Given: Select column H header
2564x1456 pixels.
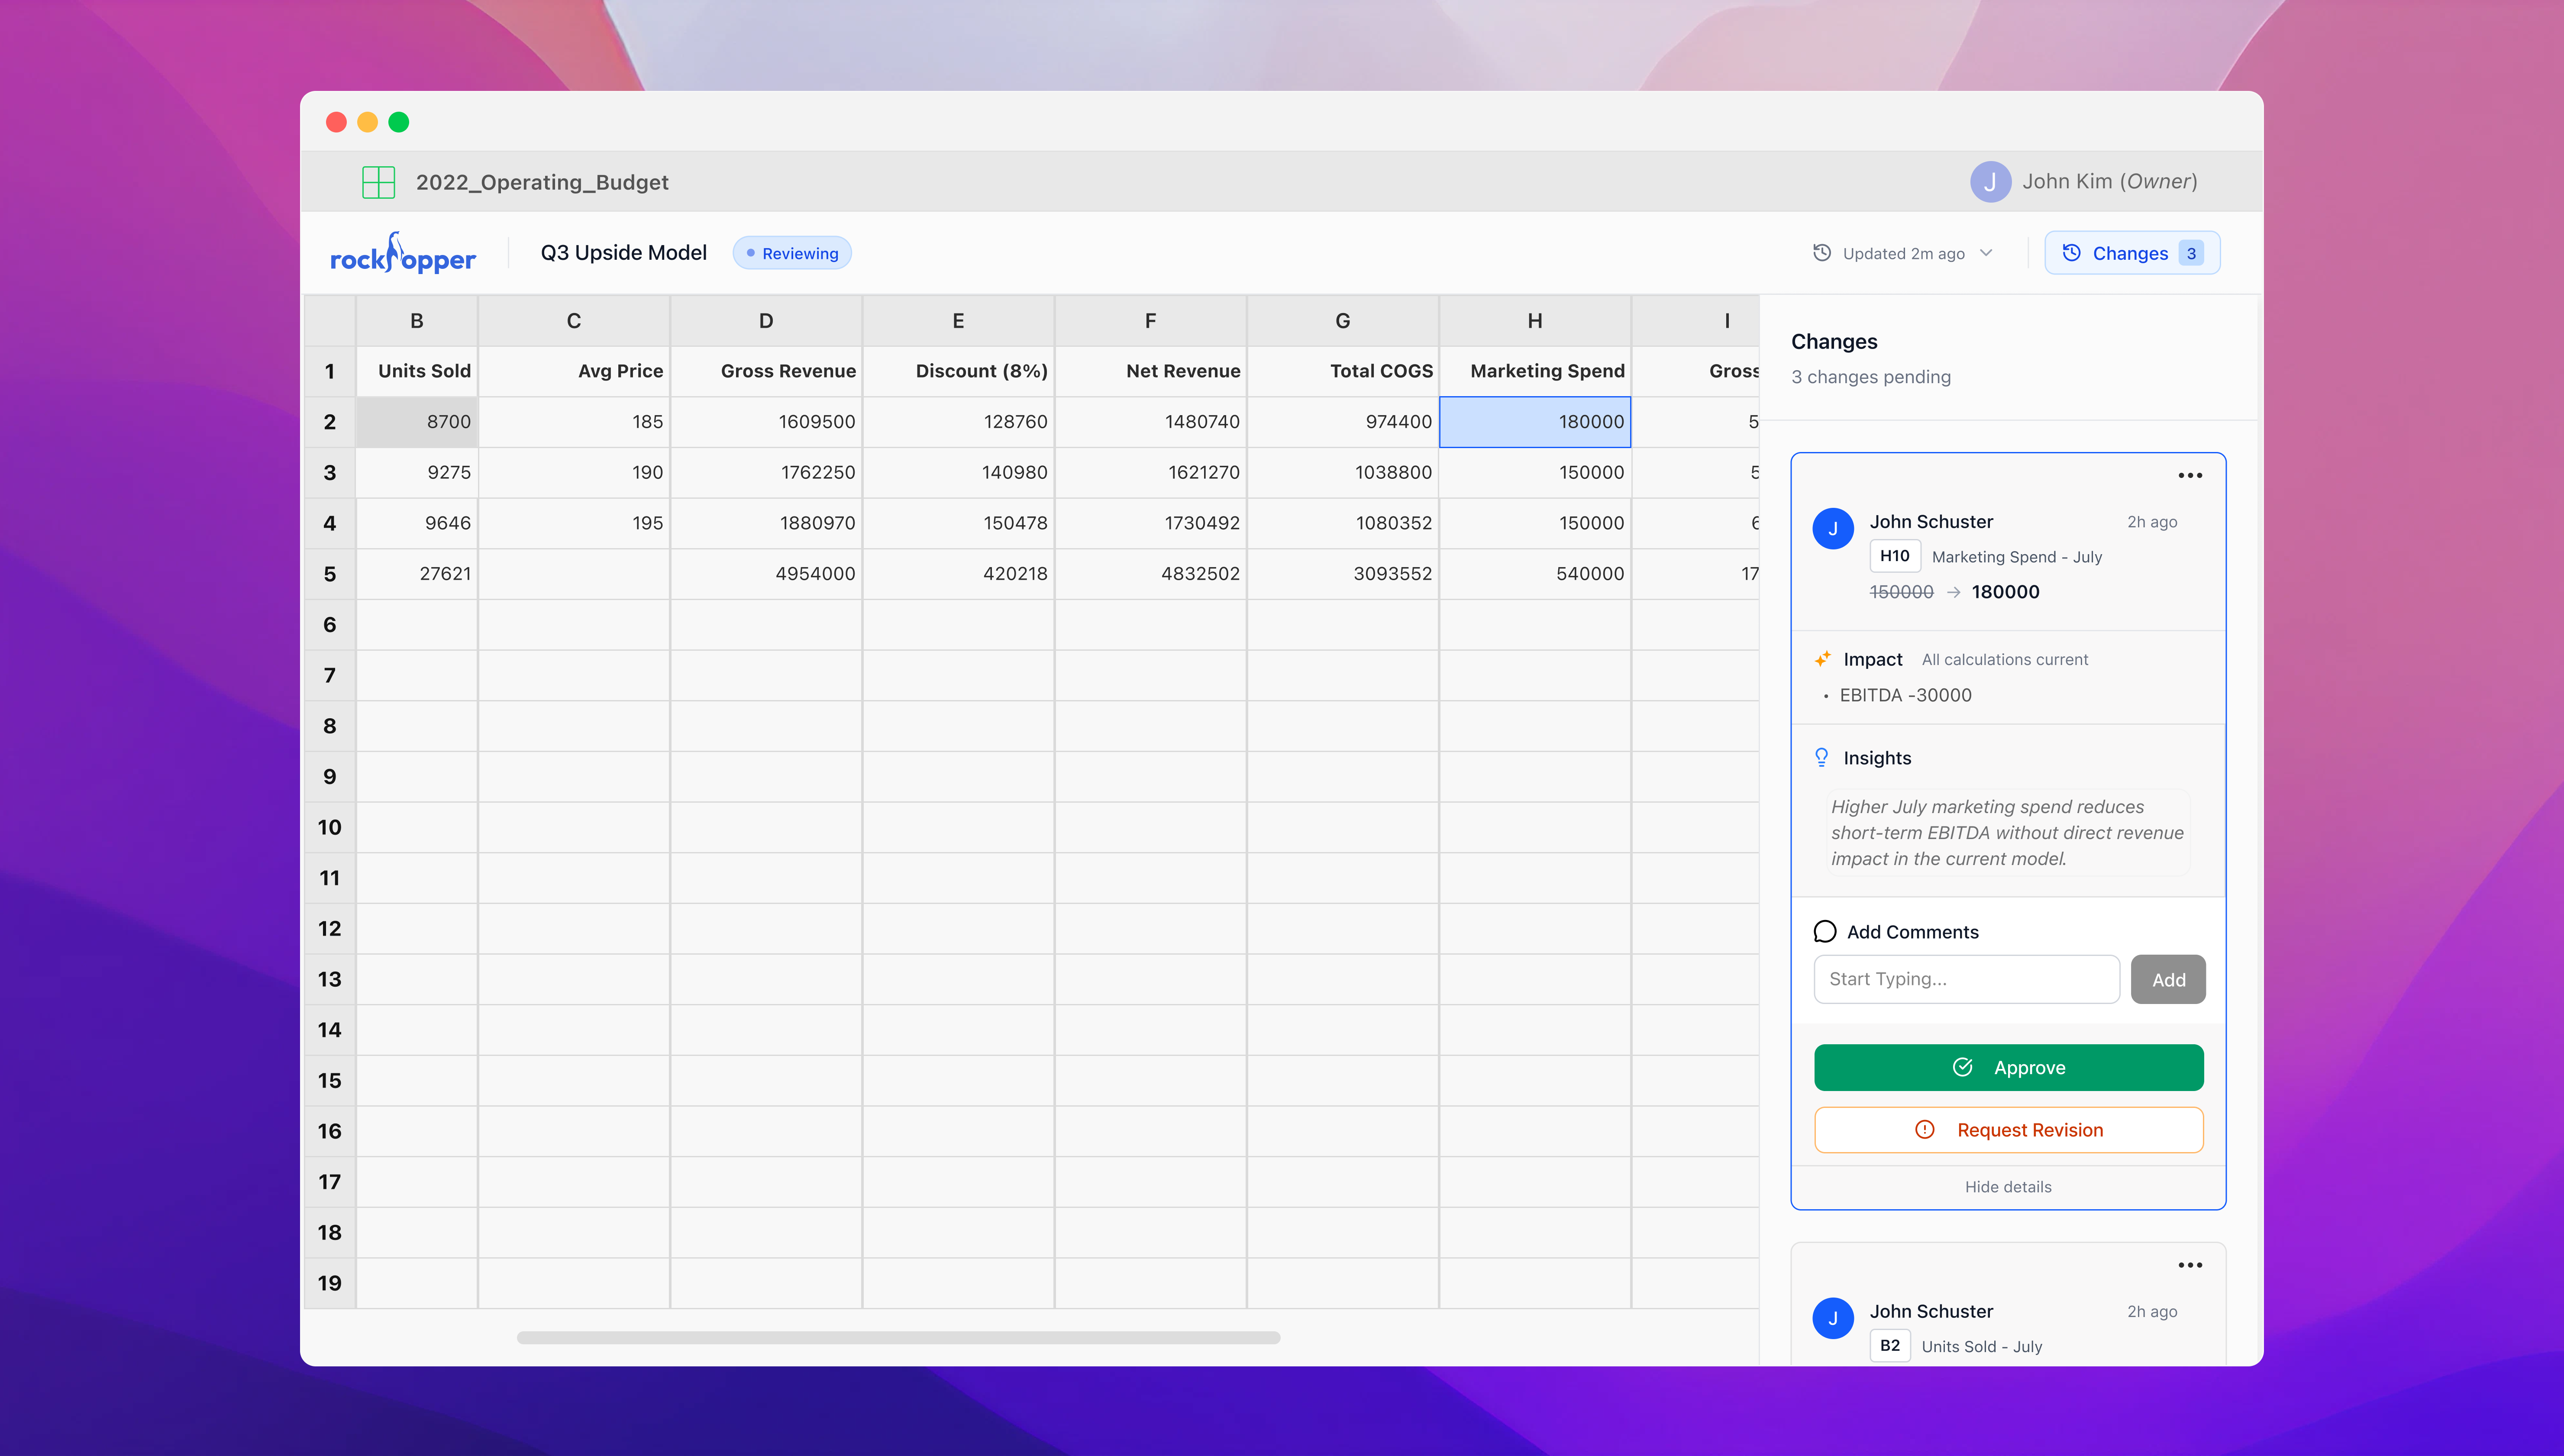Looking at the screenshot, I should 1534,321.
